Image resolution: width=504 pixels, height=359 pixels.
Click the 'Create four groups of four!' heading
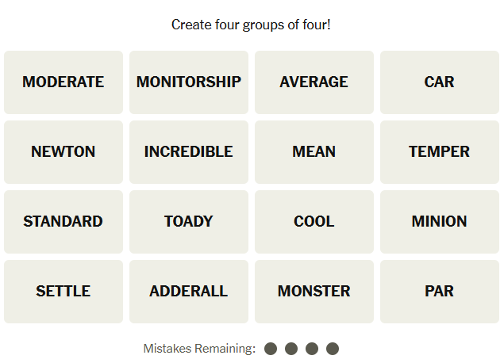point(251,25)
